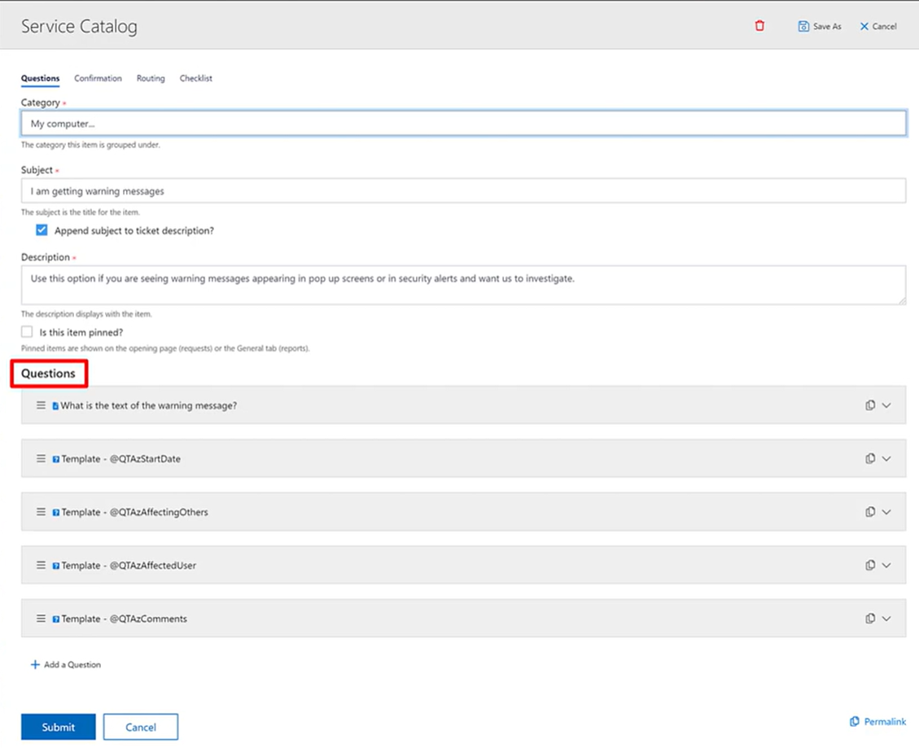919x748 pixels.
Task: Click the Category input field
Action: point(464,123)
